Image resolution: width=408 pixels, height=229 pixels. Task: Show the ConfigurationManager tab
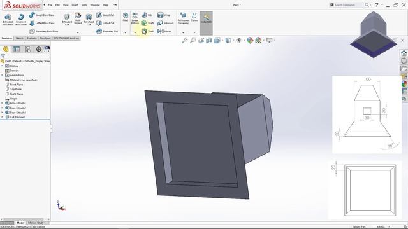[x=27, y=50]
